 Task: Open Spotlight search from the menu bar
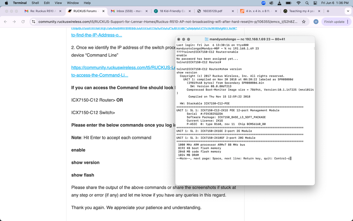point(308,4)
